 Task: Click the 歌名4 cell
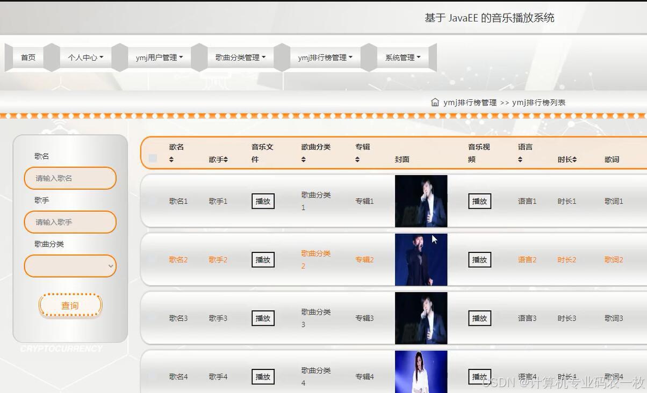click(x=178, y=377)
